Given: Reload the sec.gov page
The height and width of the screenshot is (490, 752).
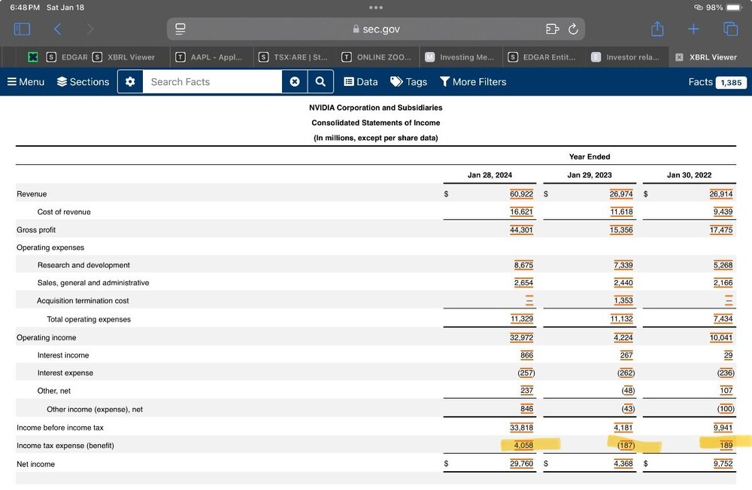Looking at the screenshot, I should click(573, 29).
